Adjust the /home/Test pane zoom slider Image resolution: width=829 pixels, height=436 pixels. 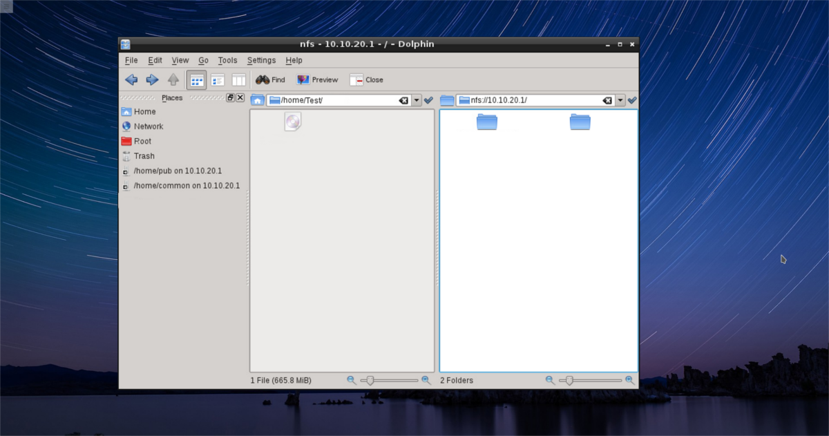click(x=389, y=380)
